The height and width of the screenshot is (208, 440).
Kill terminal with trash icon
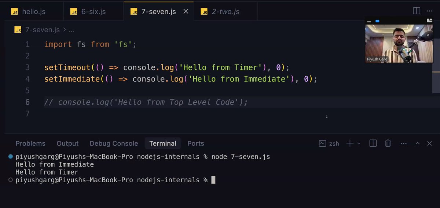[x=388, y=143]
